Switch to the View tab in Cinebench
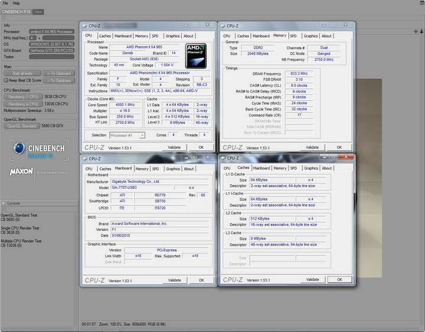425x332 pixels. coord(38,12)
